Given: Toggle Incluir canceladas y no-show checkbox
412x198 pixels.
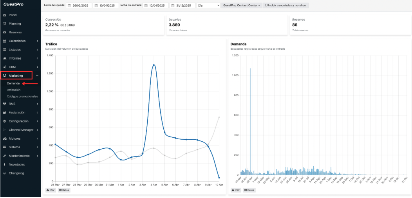Looking at the screenshot, I should 266,6.
